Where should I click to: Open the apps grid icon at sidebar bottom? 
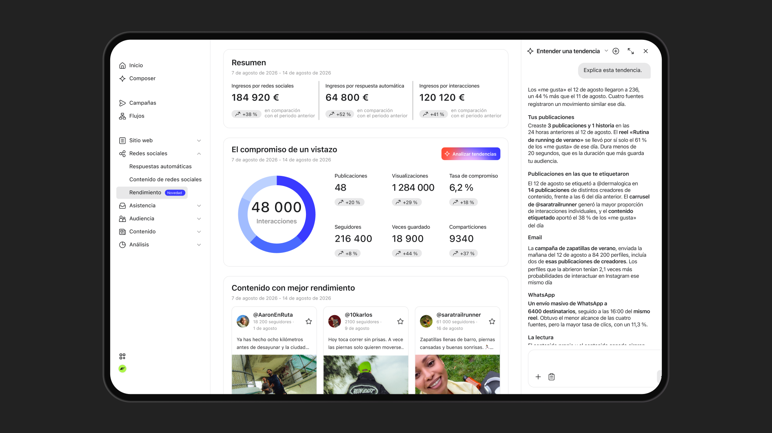(x=122, y=356)
